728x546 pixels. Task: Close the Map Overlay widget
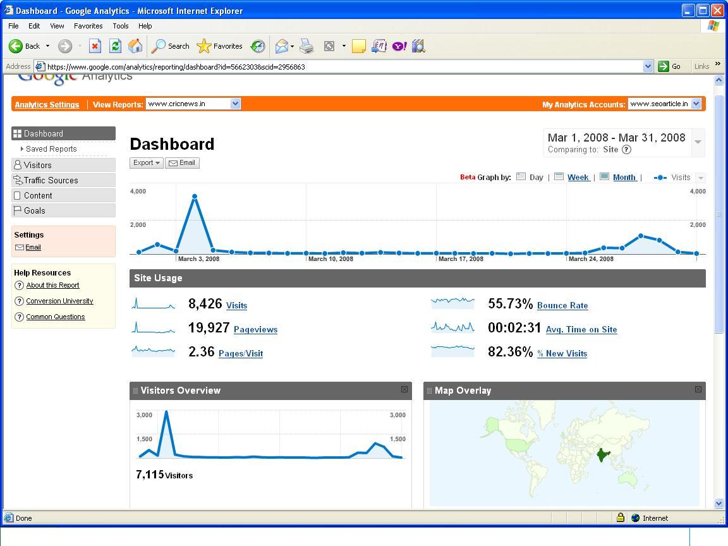[x=698, y=389]
